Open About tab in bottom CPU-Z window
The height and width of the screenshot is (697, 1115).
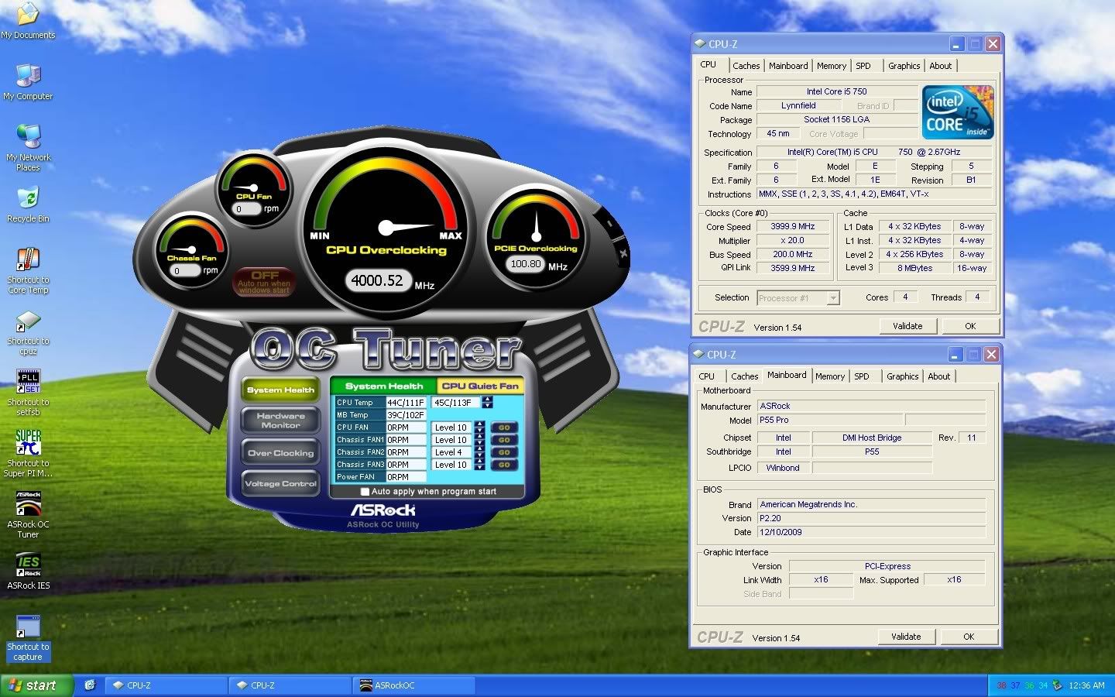939,376
